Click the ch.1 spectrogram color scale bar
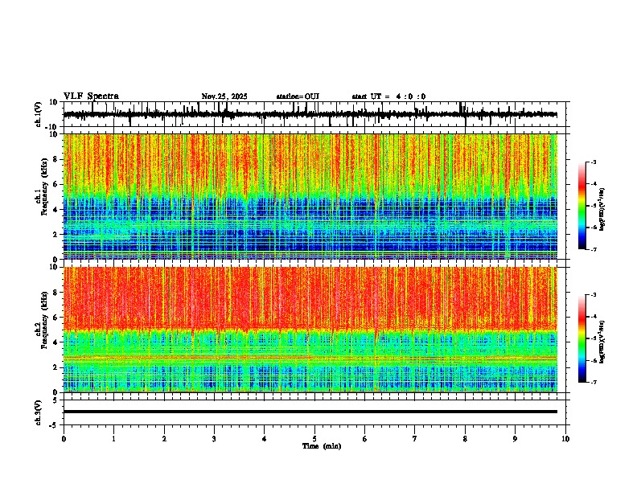The image size is (637, 492). click(582, 206)
